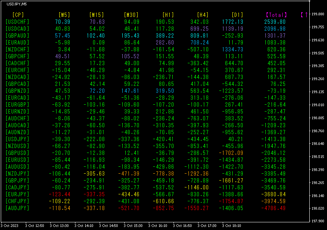The width and height of the screenshot is (327, 230).
Task: Click the [AUDJPY] row label
Action: tap(17, 208)
